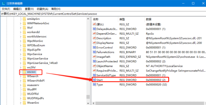Click the DelayedAutoStart DWORD icon
The height and width of the screenshot is (105, 206).
point(94,29)
